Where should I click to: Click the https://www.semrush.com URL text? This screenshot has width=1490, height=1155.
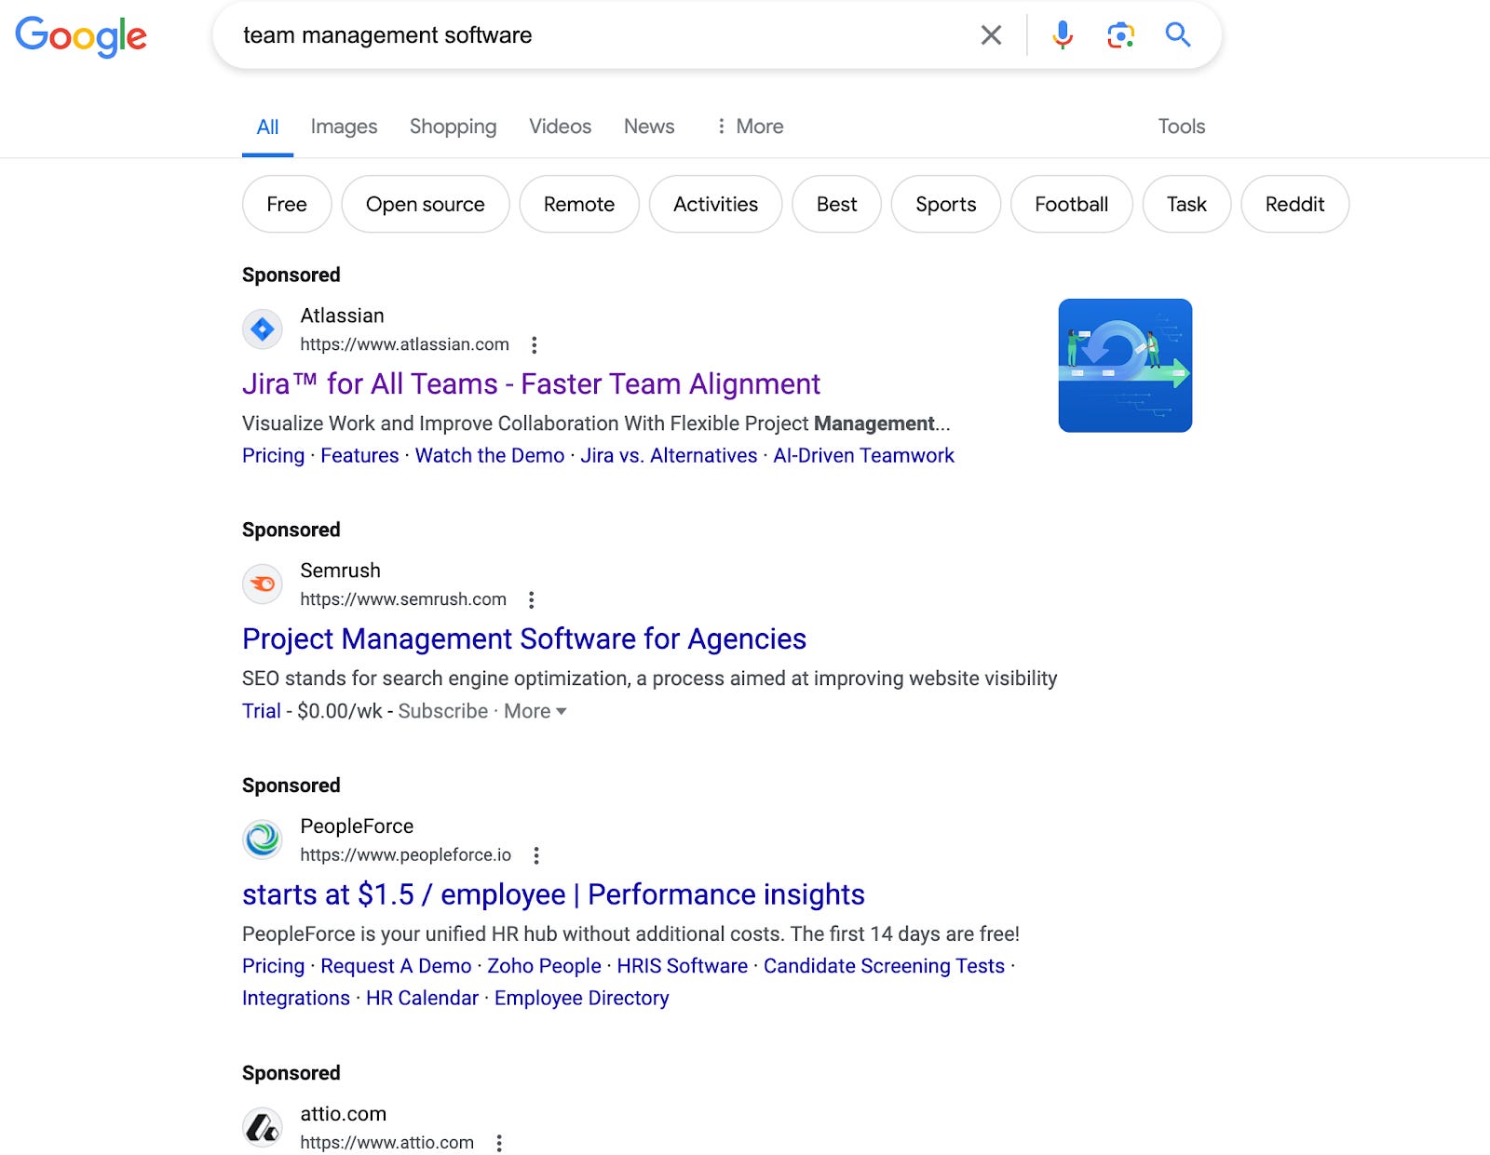click(x=403, y=599)
